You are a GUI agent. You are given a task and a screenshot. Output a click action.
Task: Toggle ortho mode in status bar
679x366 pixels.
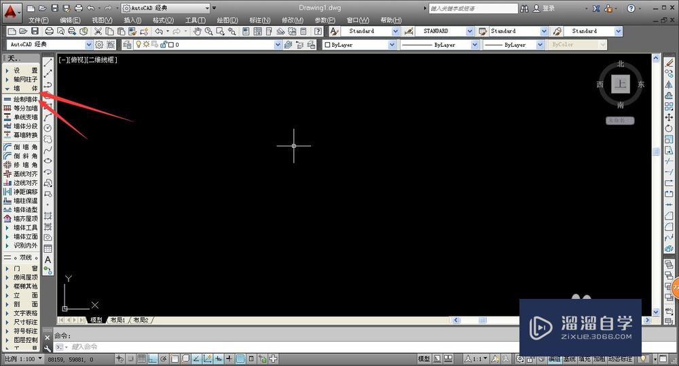[x=152, y=359]
